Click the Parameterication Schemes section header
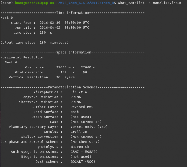This screenshot has height=167, width=187. tap(73, 87)
